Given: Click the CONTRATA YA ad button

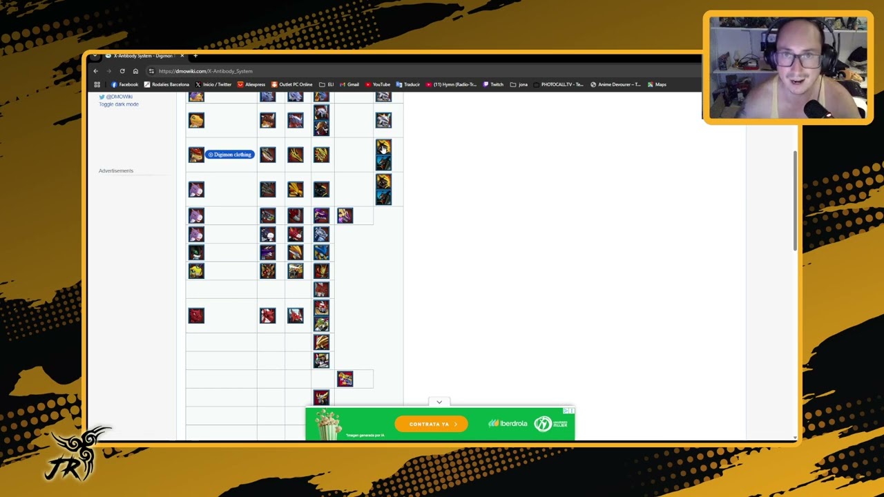Looking at the screenshot, I should [x=431, y=424].
